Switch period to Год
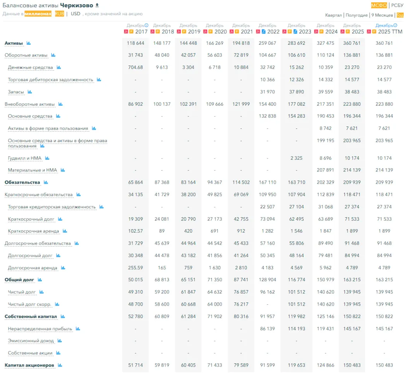 pyautogui.click(x=400, y=15)
